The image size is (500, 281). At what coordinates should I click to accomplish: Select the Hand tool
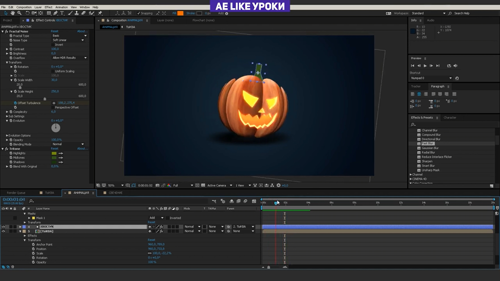pyautogui.click(x=12, y=13)
